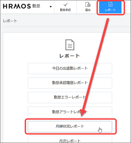Open 勤怠承認履歴レポート
Screen dimensions: 131x143
click(70, 83)
